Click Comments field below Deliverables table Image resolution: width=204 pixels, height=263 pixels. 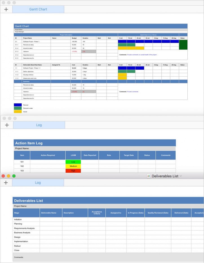point(107,257)
